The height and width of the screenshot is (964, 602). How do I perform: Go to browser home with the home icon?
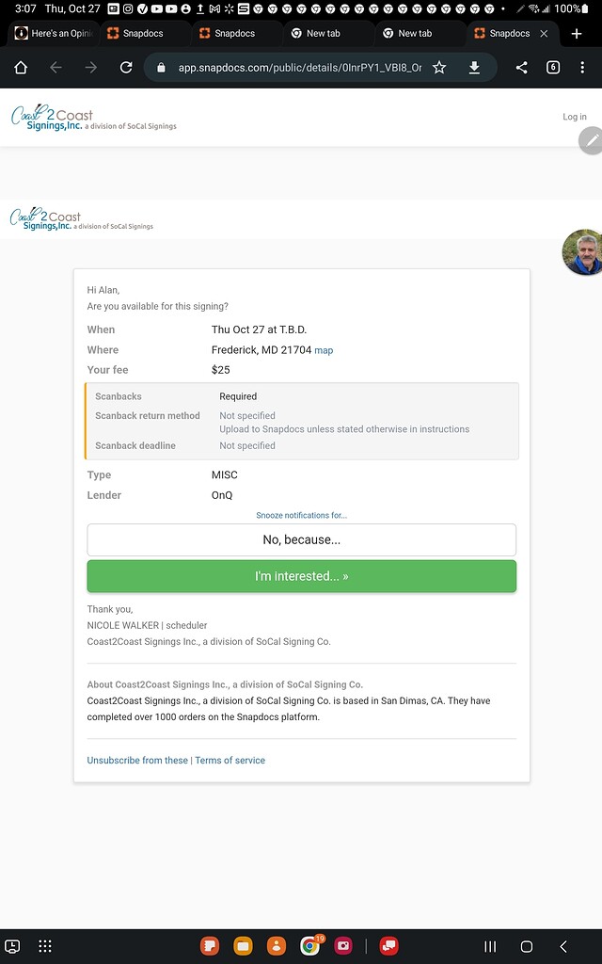click(20, 67)
